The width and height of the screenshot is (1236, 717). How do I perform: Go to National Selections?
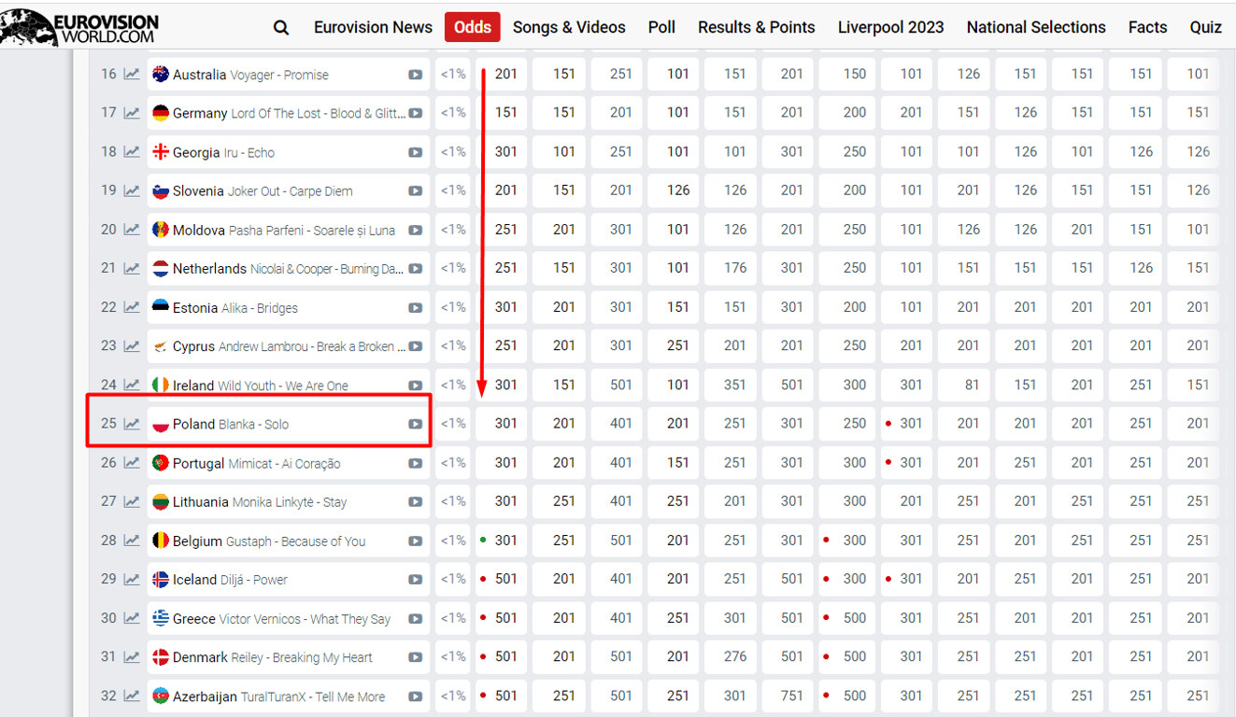(1036, 27)
